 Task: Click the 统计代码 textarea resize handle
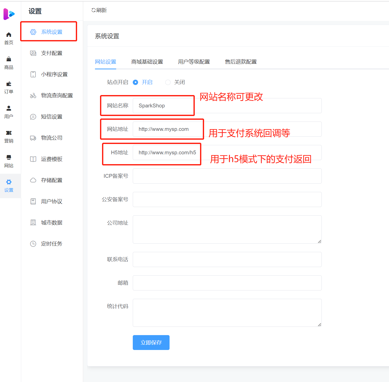[x=319, y=325]
